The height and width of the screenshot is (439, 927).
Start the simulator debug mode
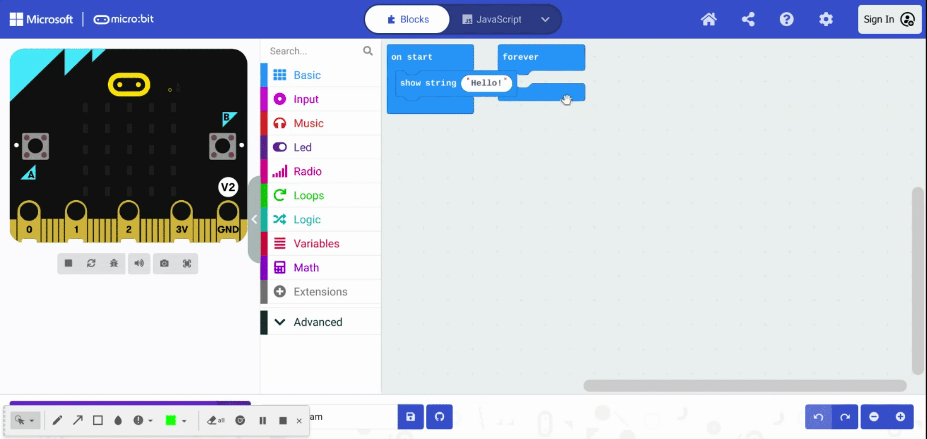[114, 263]
